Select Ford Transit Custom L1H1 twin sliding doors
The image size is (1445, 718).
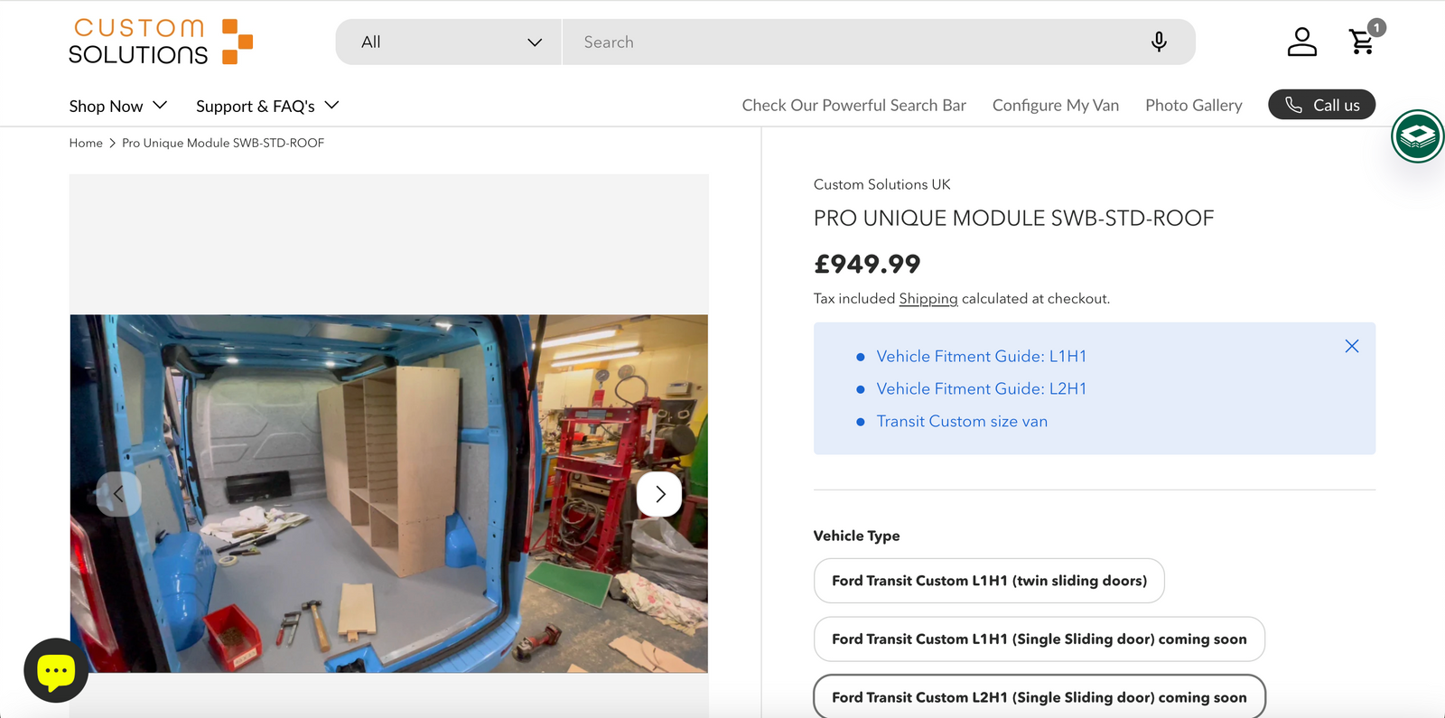[989, 581]
